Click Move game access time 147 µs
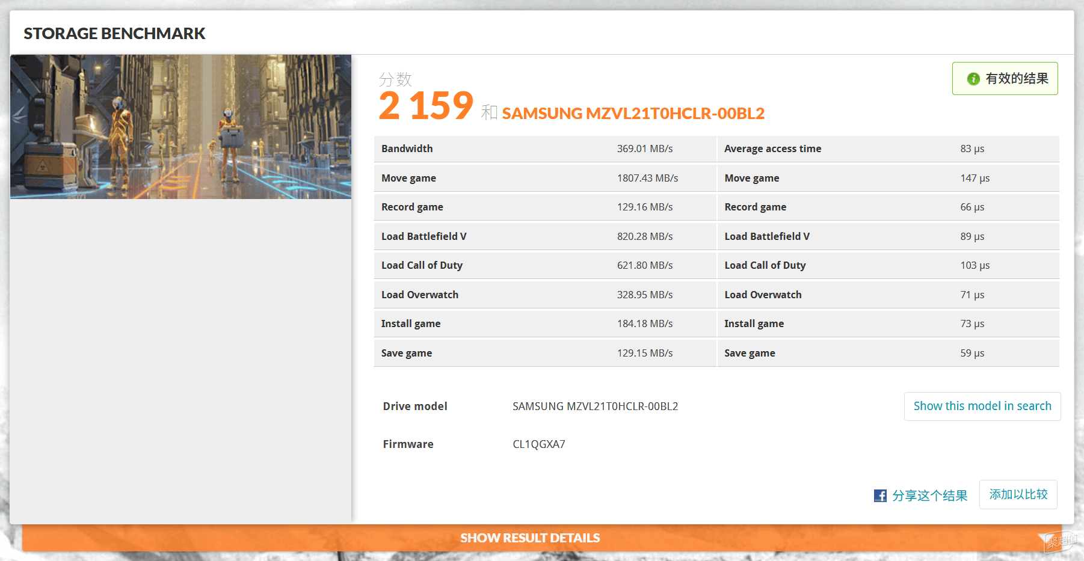 (975, 178)
